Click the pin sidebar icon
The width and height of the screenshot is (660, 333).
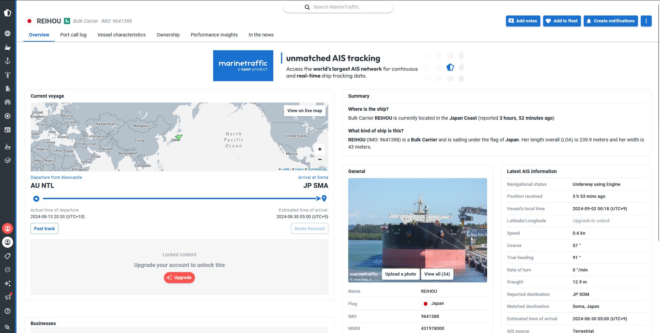pyautogui.click(x=8, y=327)
